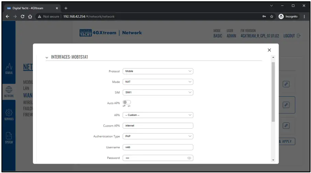Click the second pencil edit icon
Viewport: 311px width, 173px height.
(286, 105)
